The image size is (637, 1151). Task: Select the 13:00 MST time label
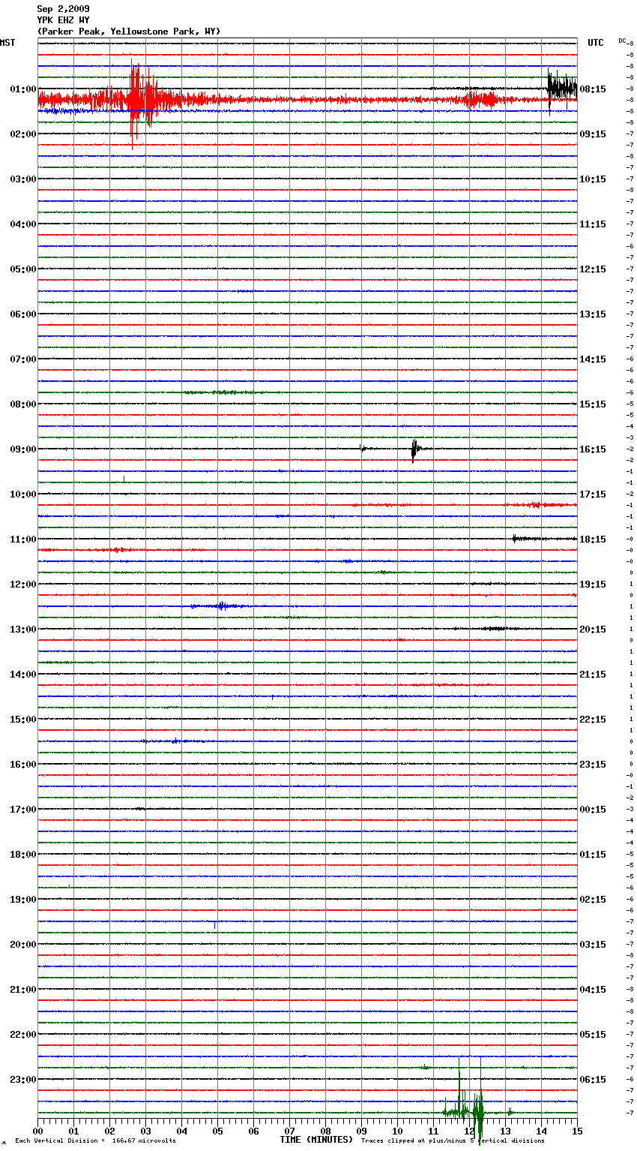[x=23, y=630]
